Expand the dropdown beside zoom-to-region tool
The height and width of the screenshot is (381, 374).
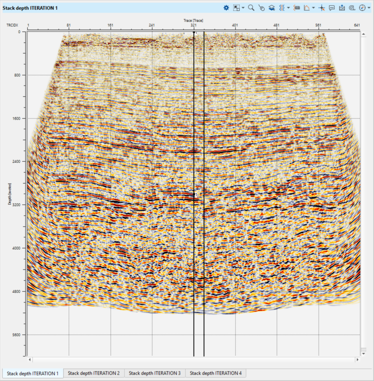(243, 8)
